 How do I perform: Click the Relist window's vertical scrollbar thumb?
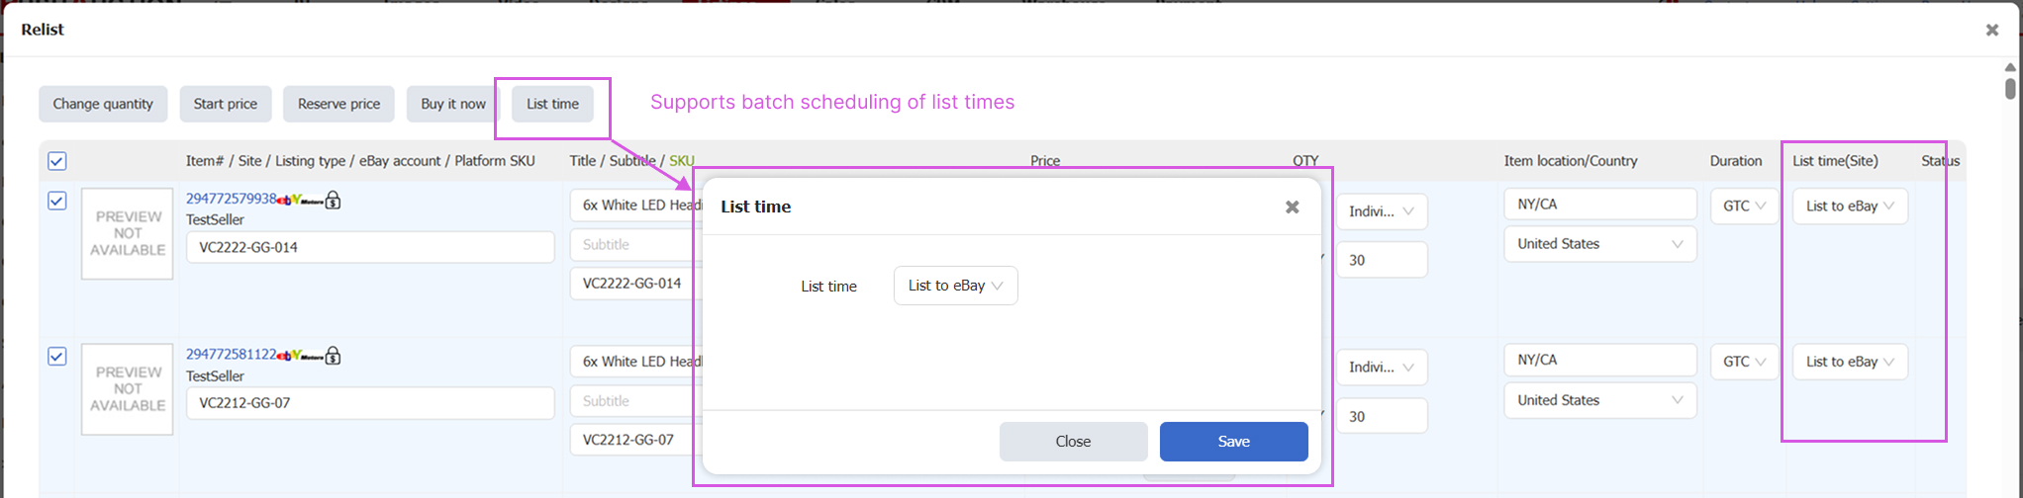click(2010, 88)
